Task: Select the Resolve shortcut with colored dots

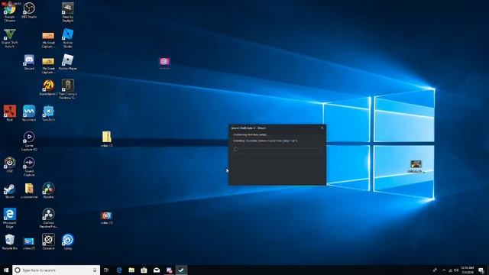Action: 48,190
